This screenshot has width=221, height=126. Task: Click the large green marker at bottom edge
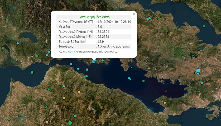(x=70, y=123)
